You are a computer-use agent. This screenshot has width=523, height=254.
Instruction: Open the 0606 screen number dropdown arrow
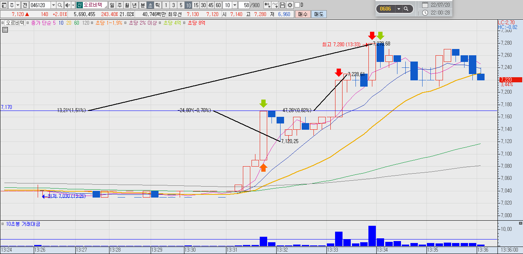[x=399, y=9]
